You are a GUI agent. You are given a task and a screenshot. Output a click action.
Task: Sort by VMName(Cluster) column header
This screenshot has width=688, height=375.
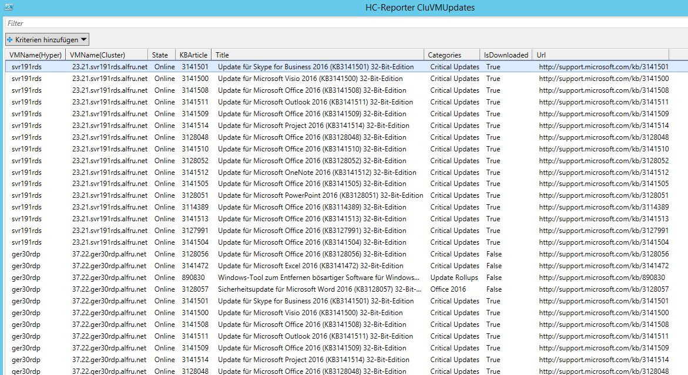[x=106, y=55]
